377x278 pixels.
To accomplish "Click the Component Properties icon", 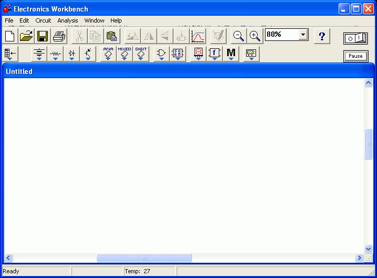I will (218, 36).
